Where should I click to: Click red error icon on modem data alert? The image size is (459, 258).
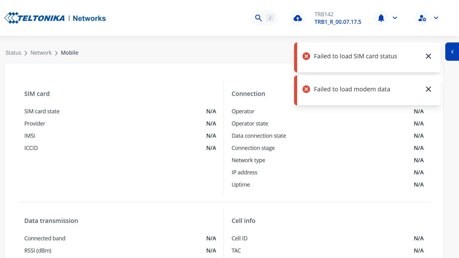pos(306,89)
